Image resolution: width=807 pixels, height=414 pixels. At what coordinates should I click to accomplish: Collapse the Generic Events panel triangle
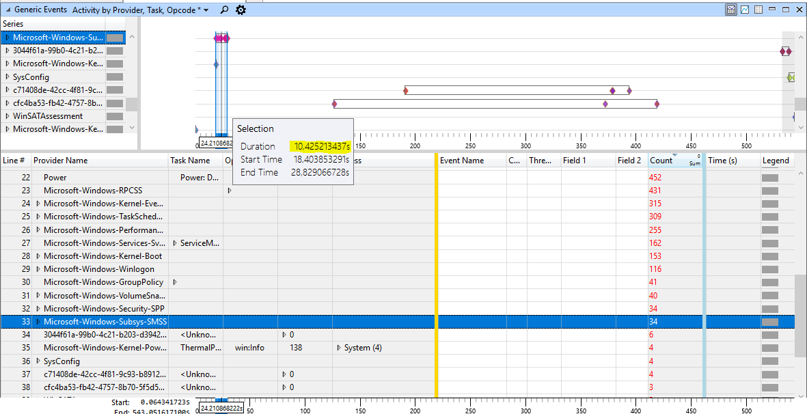coord(8,10)
